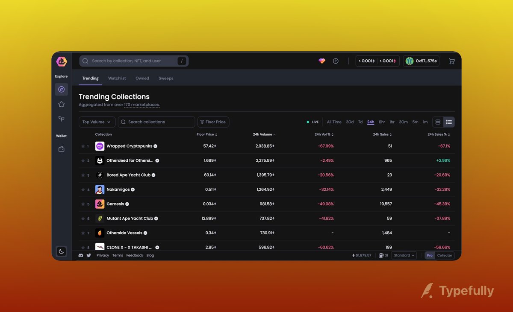Select the 30d time range
Image resolution: width=513 pixels, height=312 pixels.
(350, 122)
